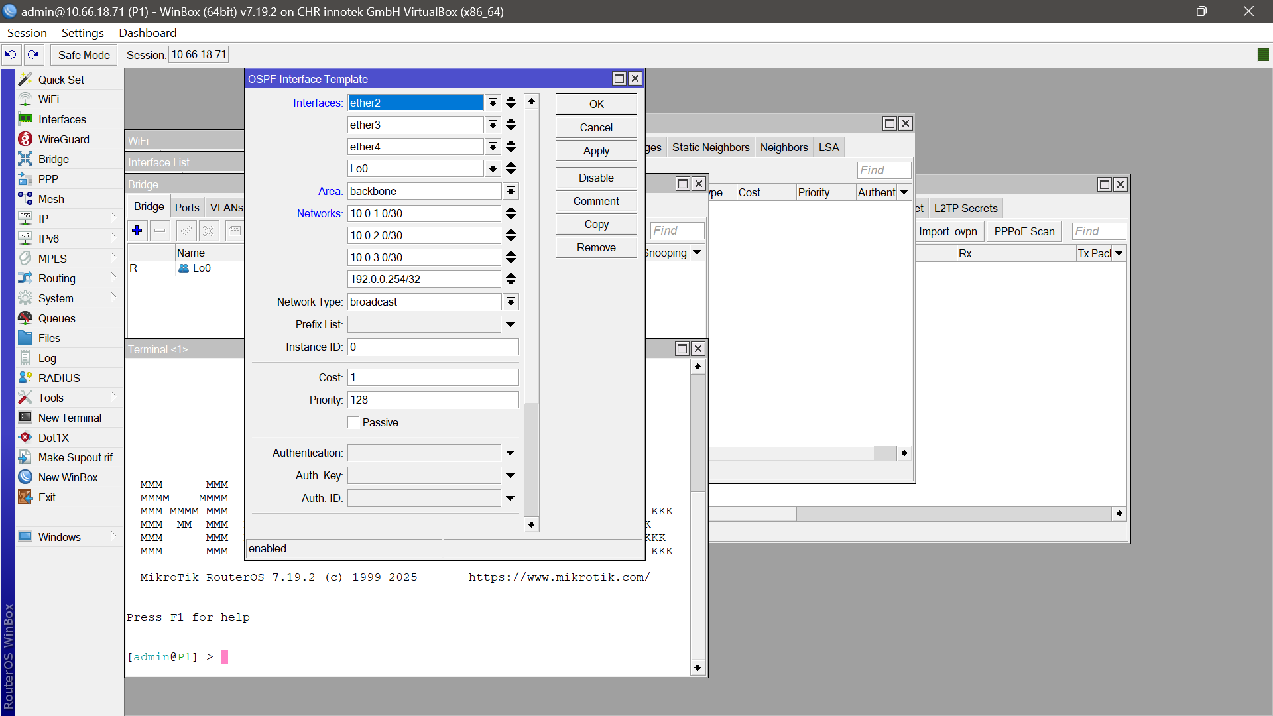Expand the Authentication field arrow

point(510,453)
